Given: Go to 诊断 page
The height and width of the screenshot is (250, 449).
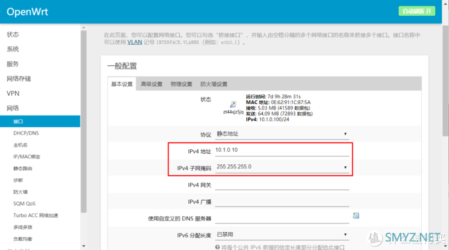Looking at the screenshot, I should (x=18, y=180).
